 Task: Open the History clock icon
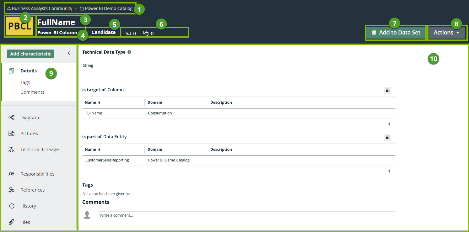pos(12,206)
